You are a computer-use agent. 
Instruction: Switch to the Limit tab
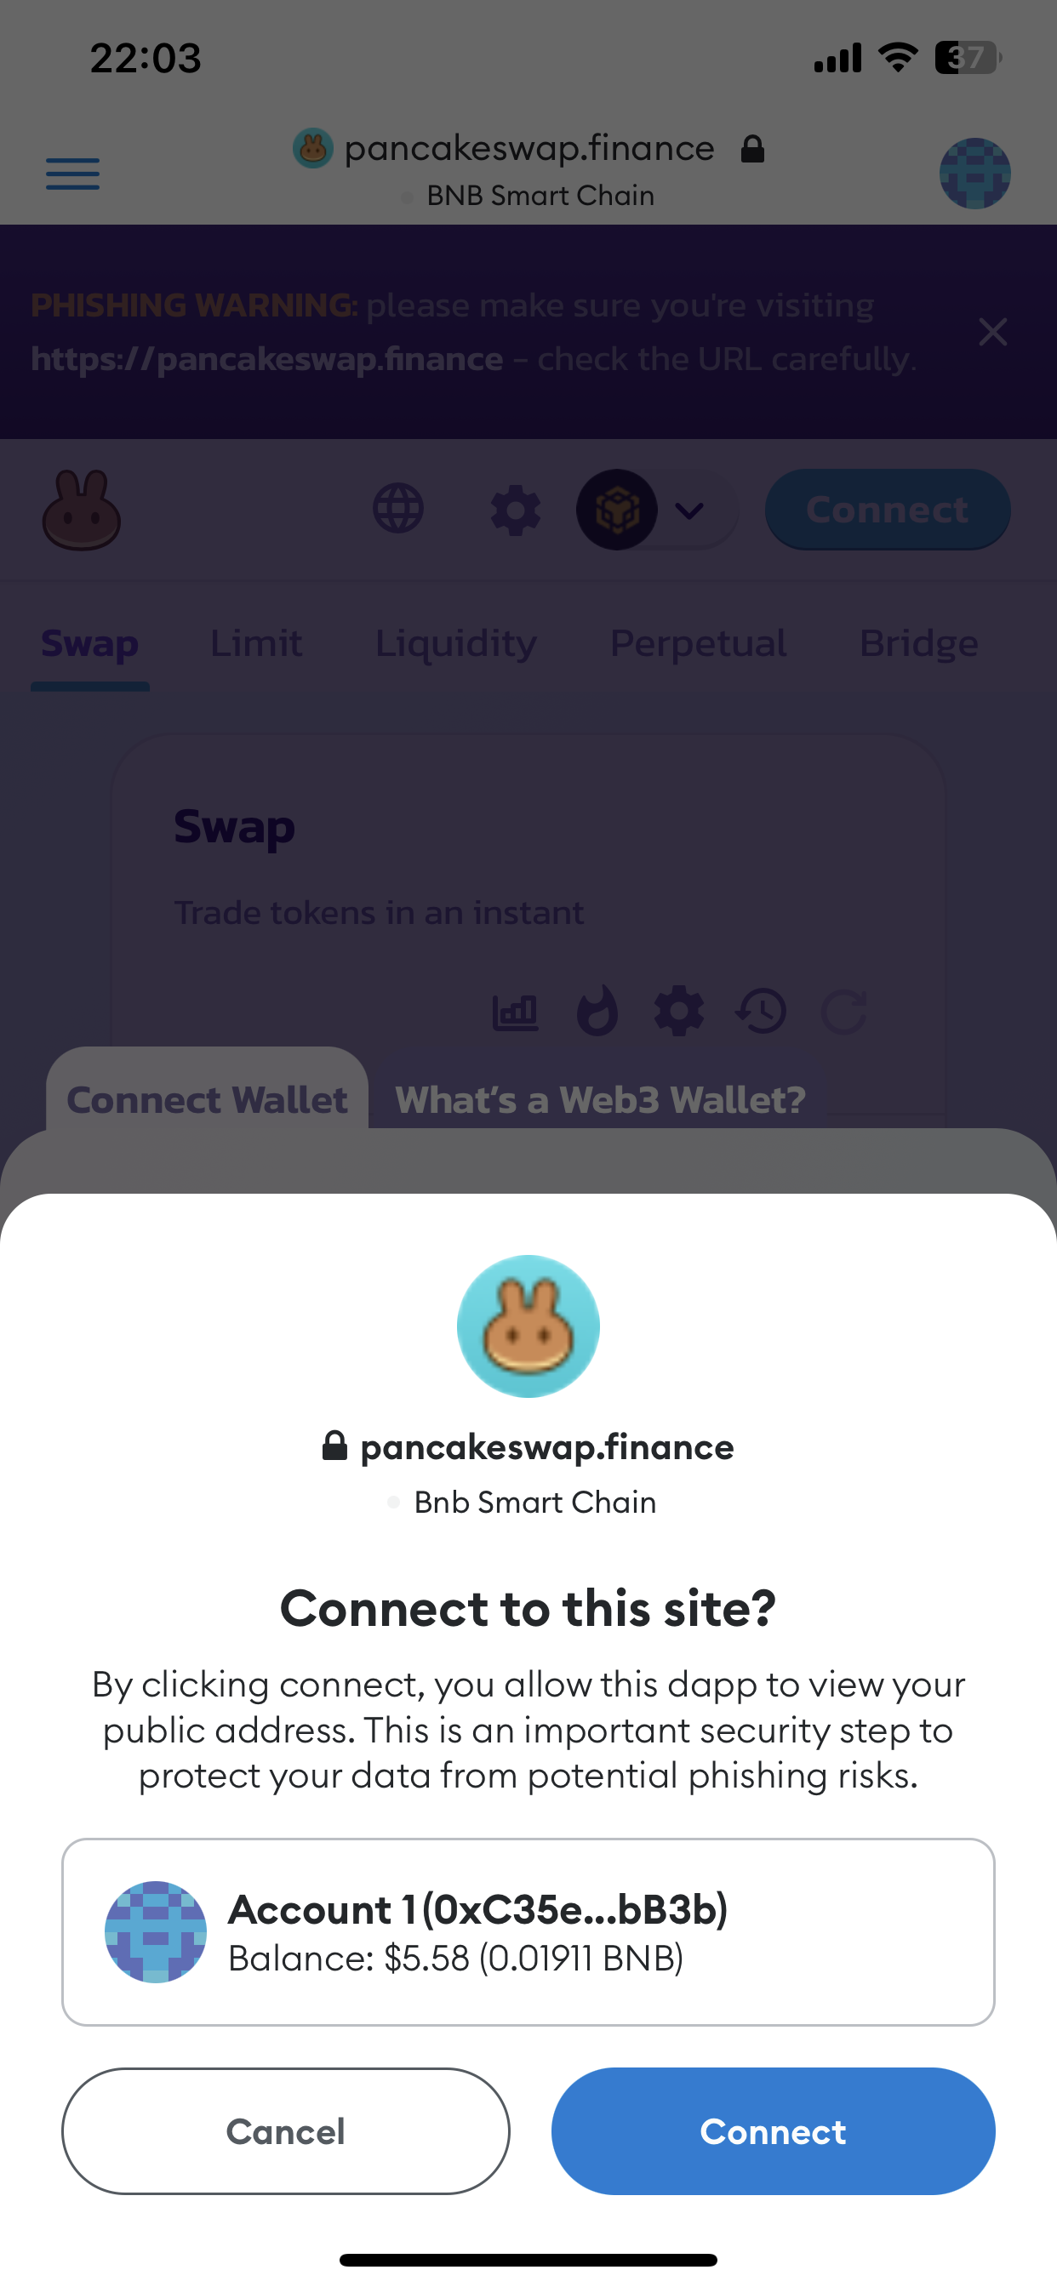[x=256, y=642]
